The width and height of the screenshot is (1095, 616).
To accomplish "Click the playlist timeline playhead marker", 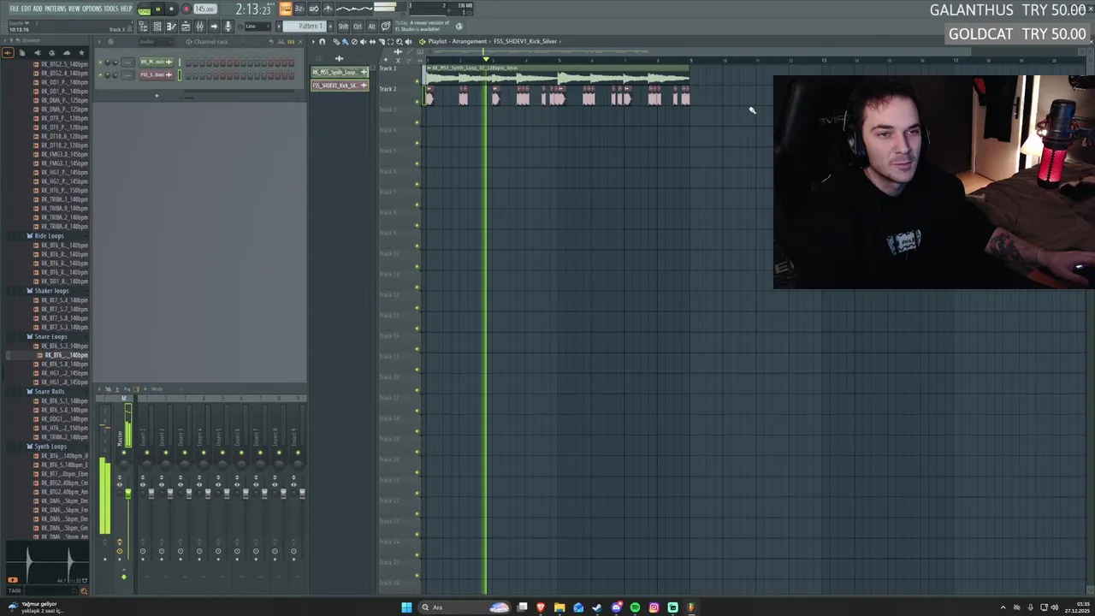I will coord(486,59).
